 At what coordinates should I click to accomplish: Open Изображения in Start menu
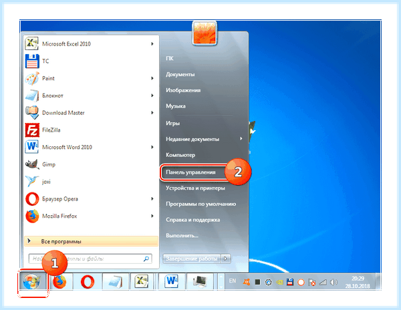coord(183,90)
